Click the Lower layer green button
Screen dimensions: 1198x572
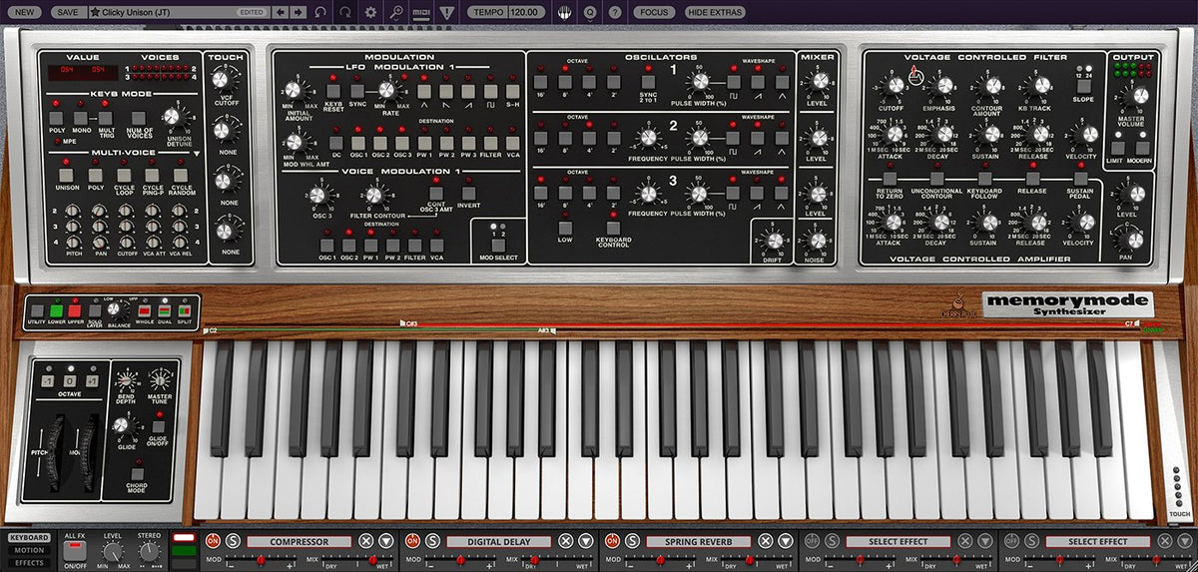(x=57, y=310)
